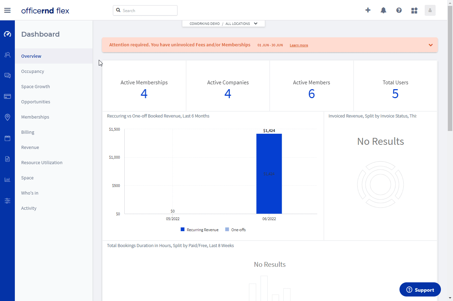Toggle Recurring Revenue legend series
This screenshot has width=453, height=301.
tap(200, 229)
